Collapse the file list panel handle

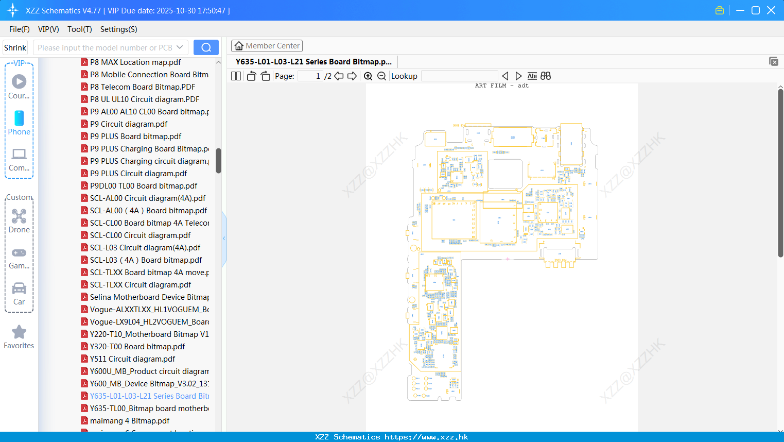pos(224,239)
